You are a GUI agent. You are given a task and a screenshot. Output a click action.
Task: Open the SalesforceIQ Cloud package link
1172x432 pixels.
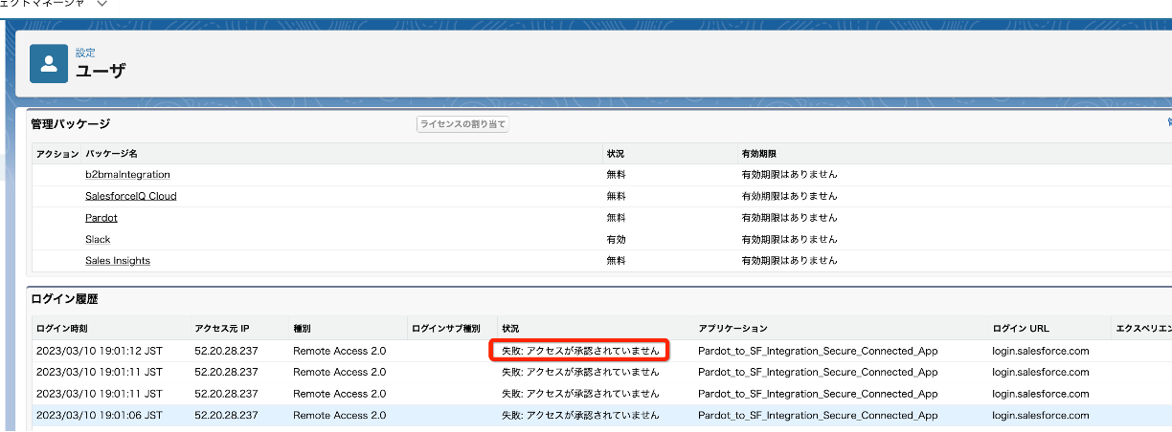click(x=131, y=196)
